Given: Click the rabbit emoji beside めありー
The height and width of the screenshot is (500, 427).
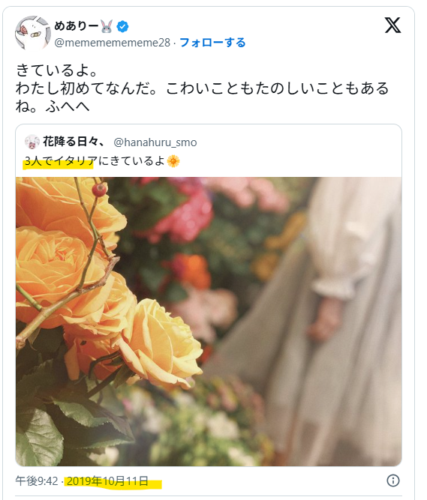Looking at the screenshot, I should click(x=107, y=26).
